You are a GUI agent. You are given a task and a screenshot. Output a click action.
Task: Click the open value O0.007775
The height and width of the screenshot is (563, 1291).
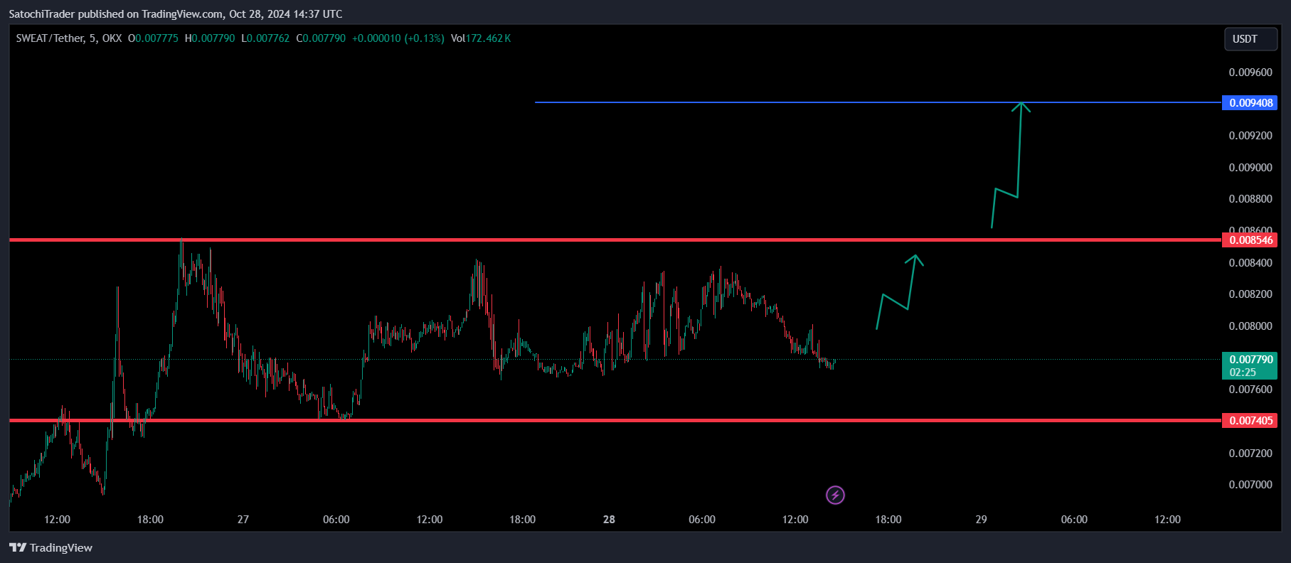[153, 38]
